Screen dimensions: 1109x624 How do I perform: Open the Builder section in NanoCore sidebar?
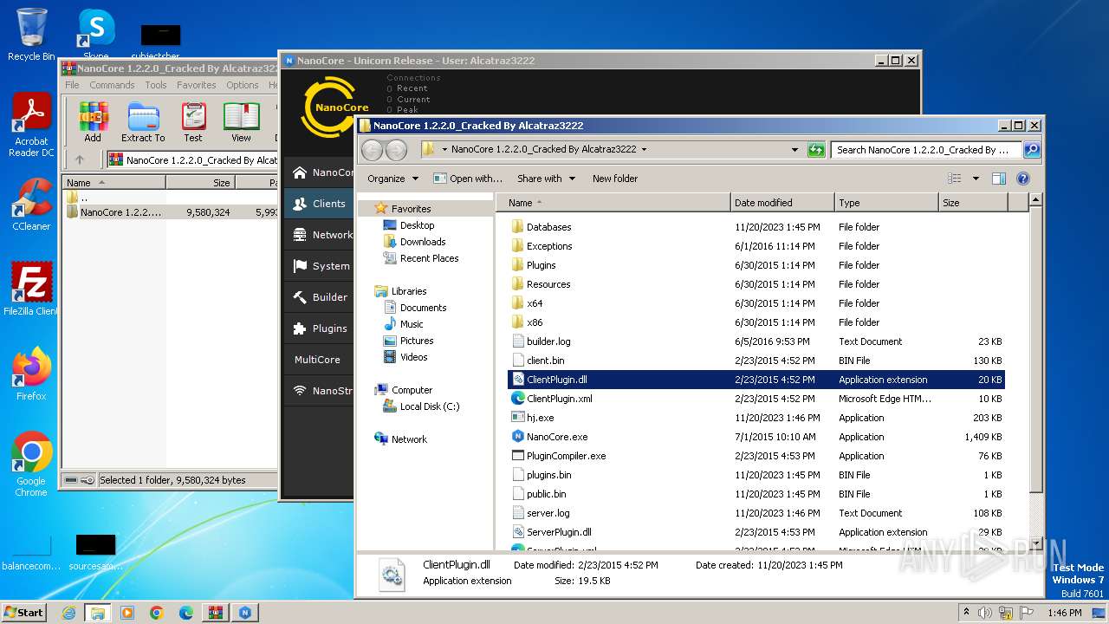pyautogui.click(x=318, y=297)
